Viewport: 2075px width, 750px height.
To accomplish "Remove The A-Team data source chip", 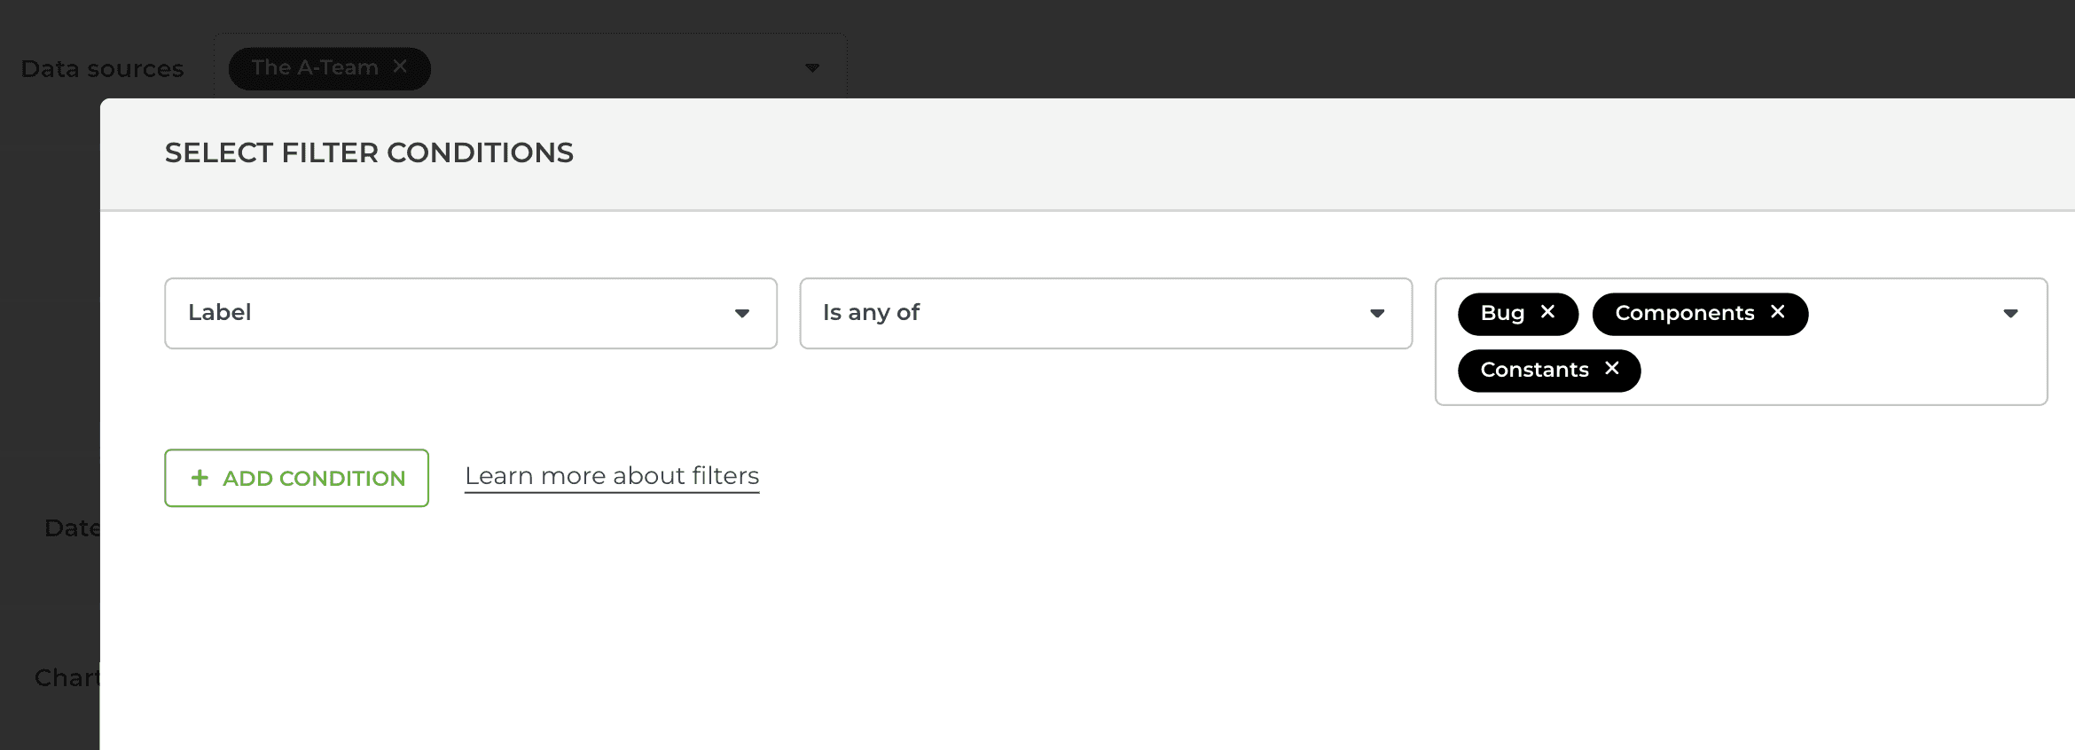I will point(400,66).
